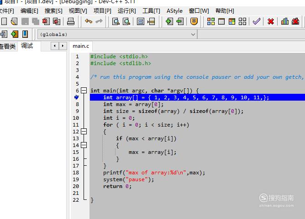Click the '#include <stdlib.h>' line
The image size is (305, 219).
[121, 63]
